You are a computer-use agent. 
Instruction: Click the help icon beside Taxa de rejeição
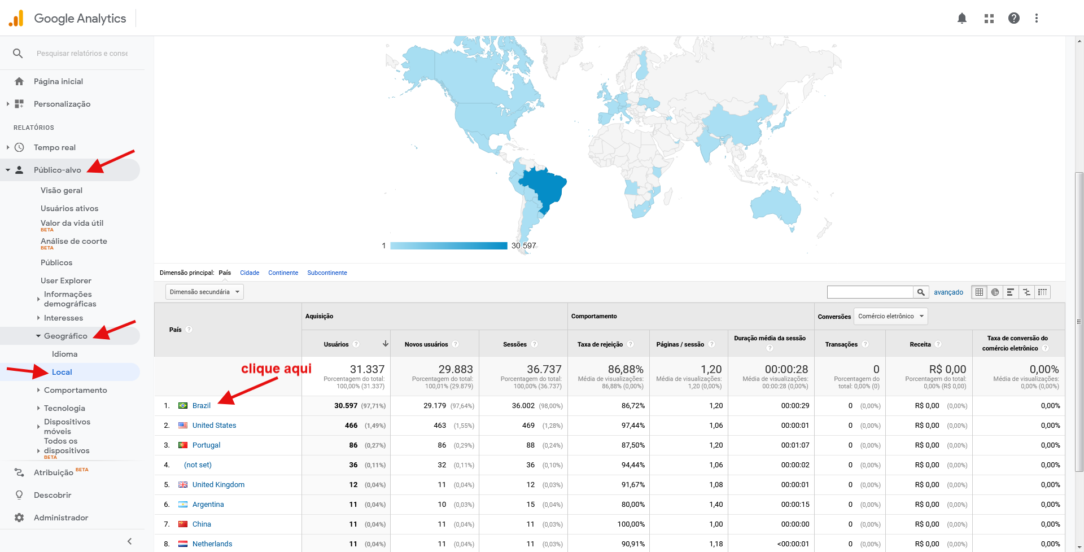pyautogui.click(x=631, y=344)
